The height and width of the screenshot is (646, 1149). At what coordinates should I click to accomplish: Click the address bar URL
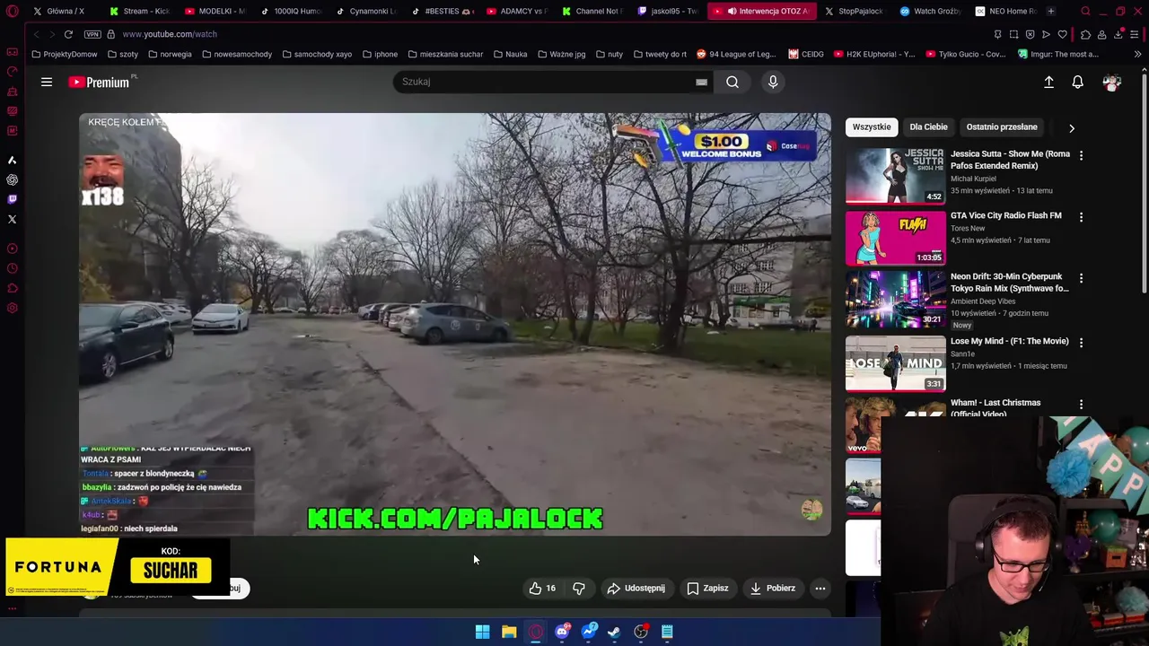pyautogui.click(x=170, y=34)
